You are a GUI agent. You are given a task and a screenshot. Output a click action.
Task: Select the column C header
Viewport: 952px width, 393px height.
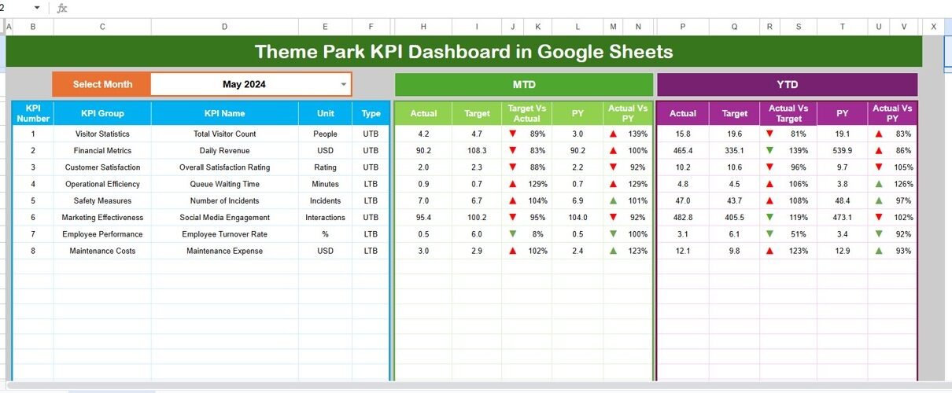[102, 27]
